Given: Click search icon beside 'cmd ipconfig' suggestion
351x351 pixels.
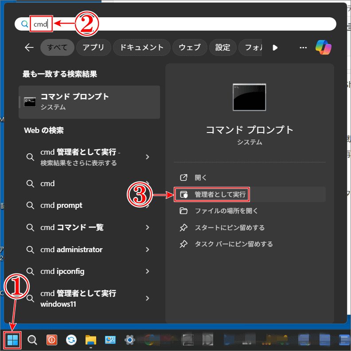Looking at the screenshot, I should pos(30,271).
